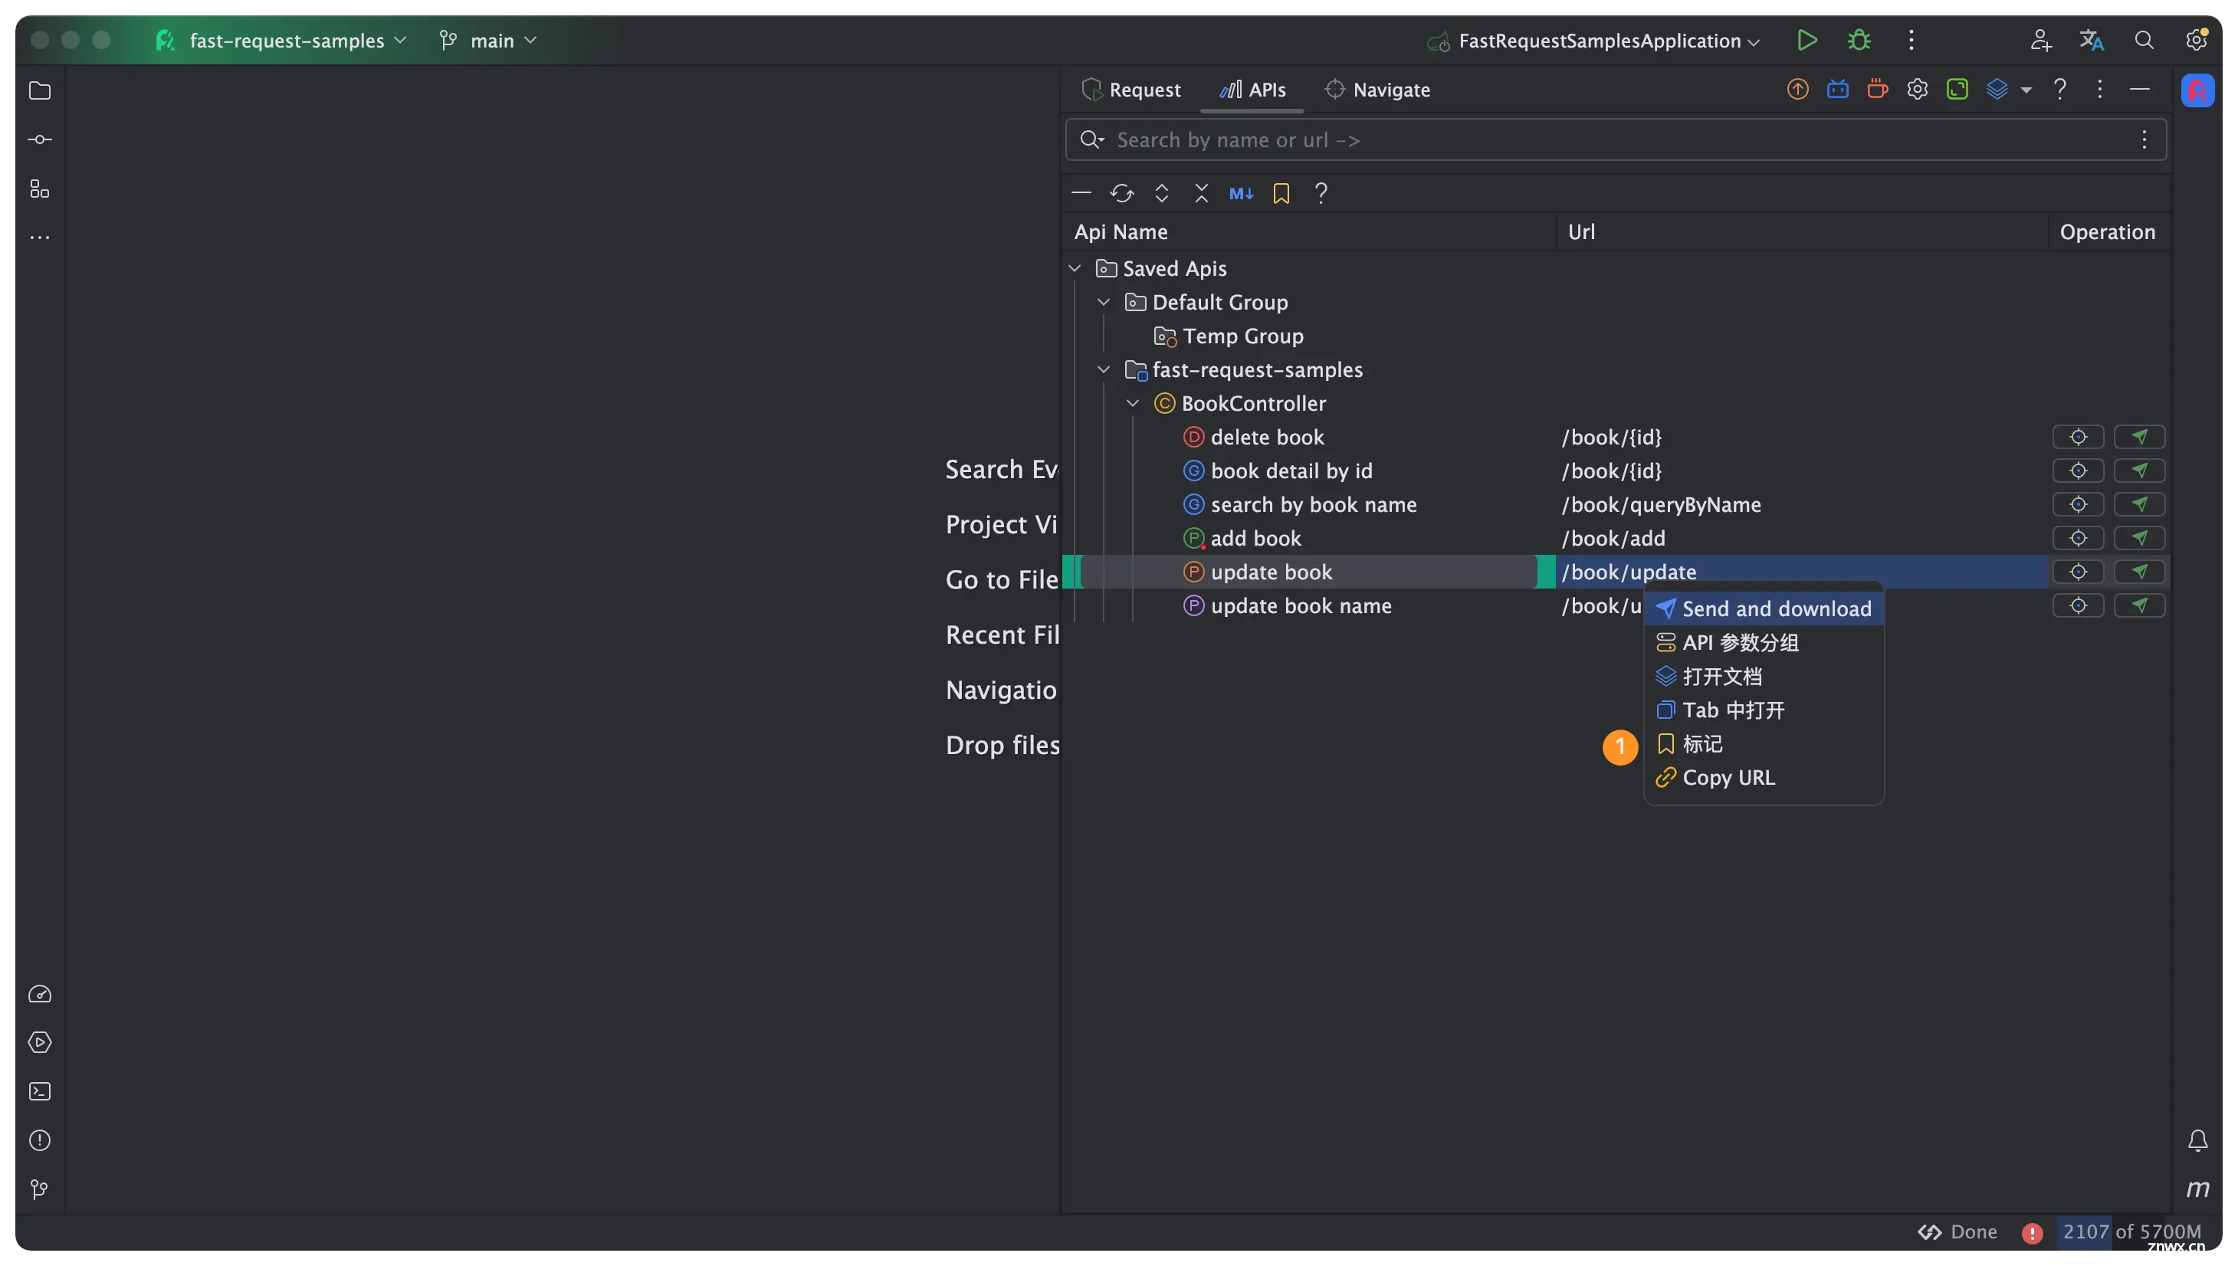Click the blue TV-shaped icon in plugin toolbar
The height and width of the screenshot is (1266, 2238).
[x=1837, y=89]
